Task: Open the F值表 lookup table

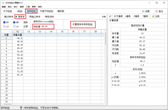Action: pyautogui.click(x=136, y=16)
